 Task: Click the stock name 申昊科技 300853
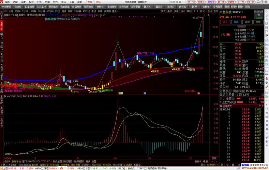230,12
